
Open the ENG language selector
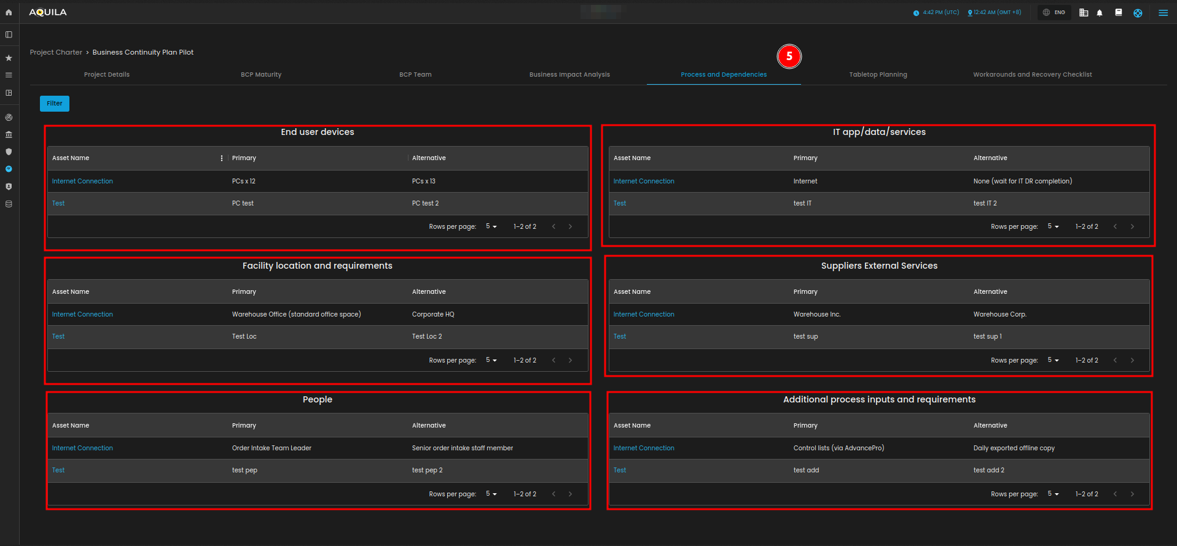1055,12
